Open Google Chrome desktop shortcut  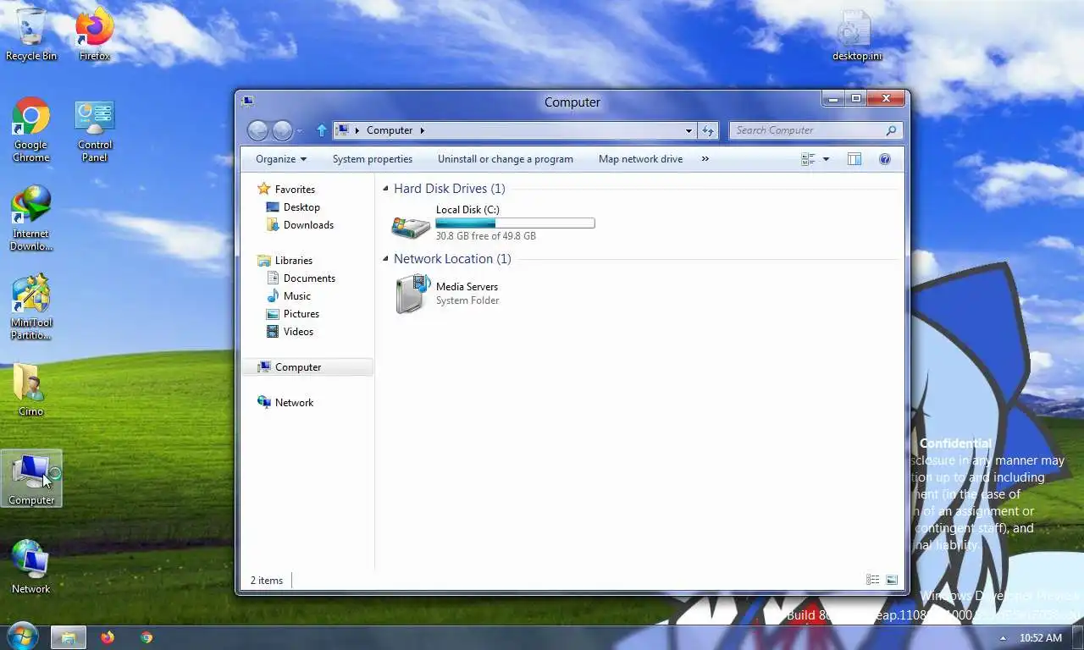[x=30, y=129]
